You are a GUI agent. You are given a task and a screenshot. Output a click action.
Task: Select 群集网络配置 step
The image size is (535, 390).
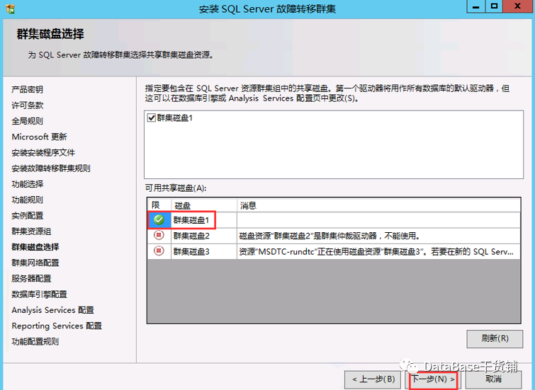[x=35, y=263]
